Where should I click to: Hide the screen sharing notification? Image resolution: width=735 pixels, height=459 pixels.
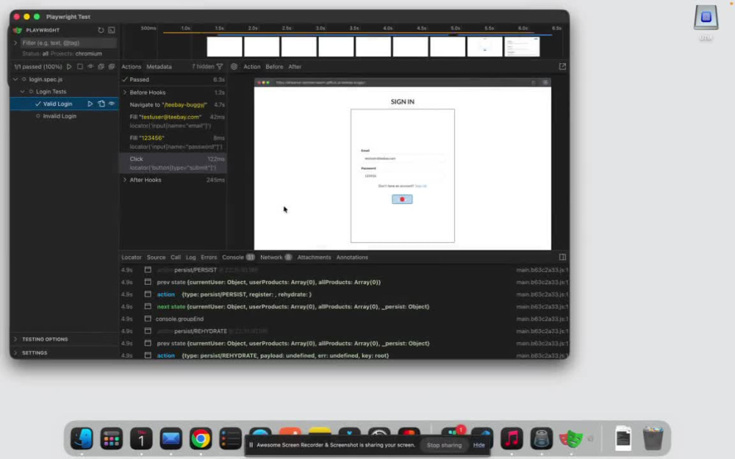479,445
